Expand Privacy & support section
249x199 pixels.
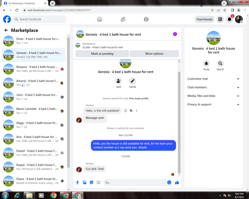(x=214, y=104)
